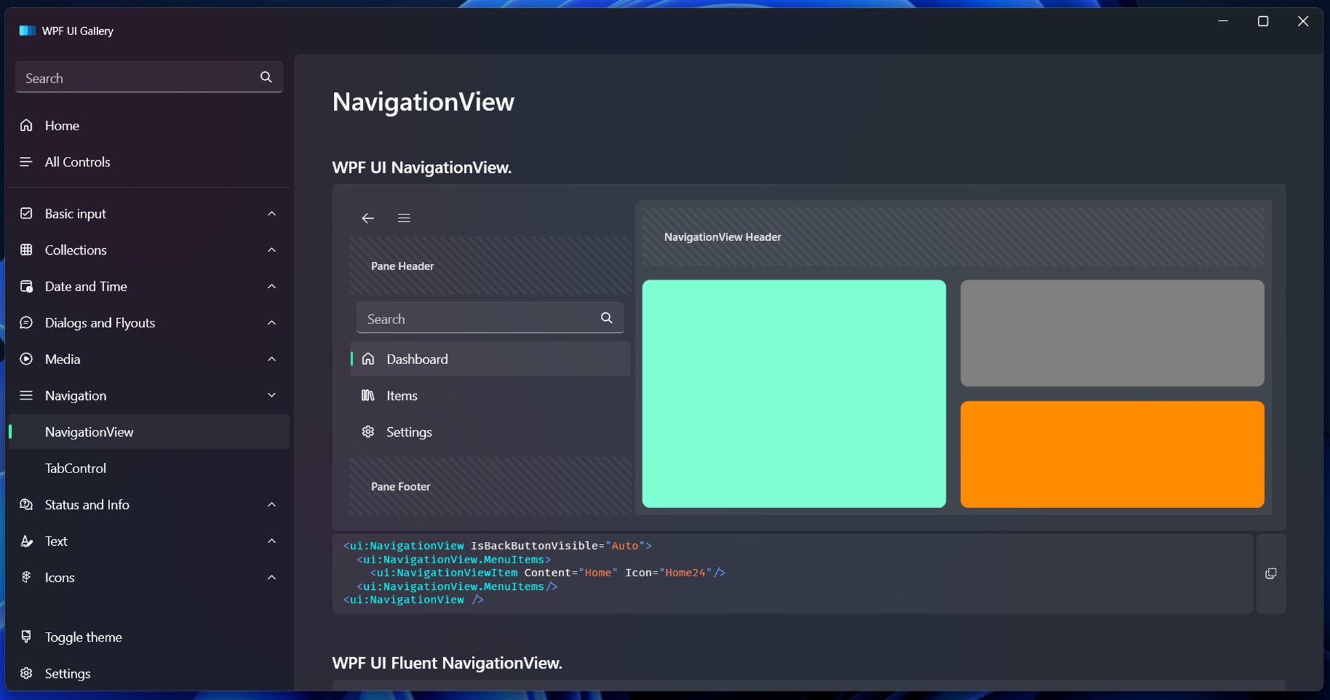The image size is (1330, 700).
Task: Expand the Status and Info chevron
Action: coord(272,504)
